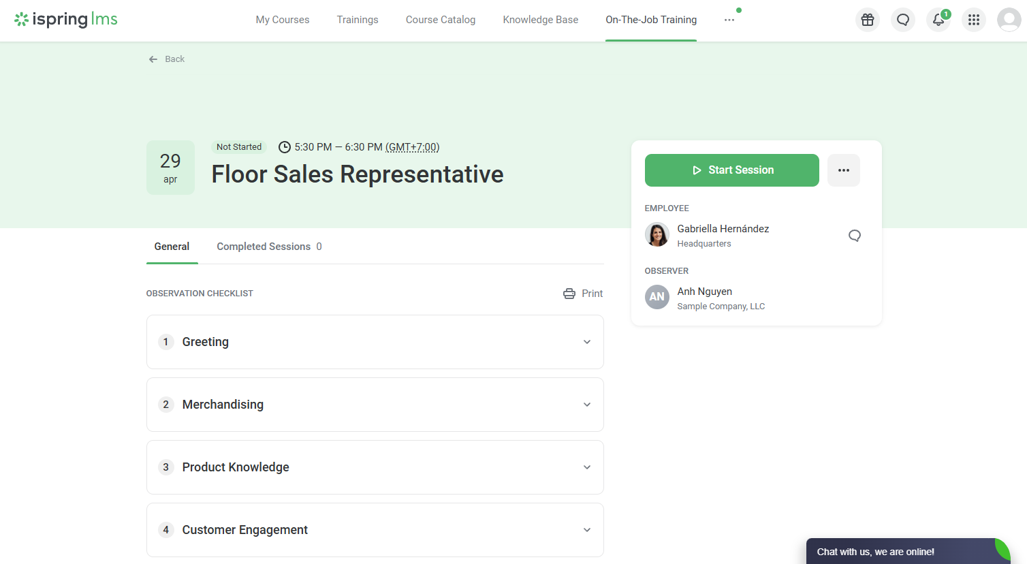Open Knowledge Base

click(541, 20)
